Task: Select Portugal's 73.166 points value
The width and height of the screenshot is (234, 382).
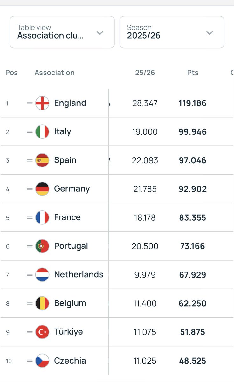Action: tap(193, 246)
